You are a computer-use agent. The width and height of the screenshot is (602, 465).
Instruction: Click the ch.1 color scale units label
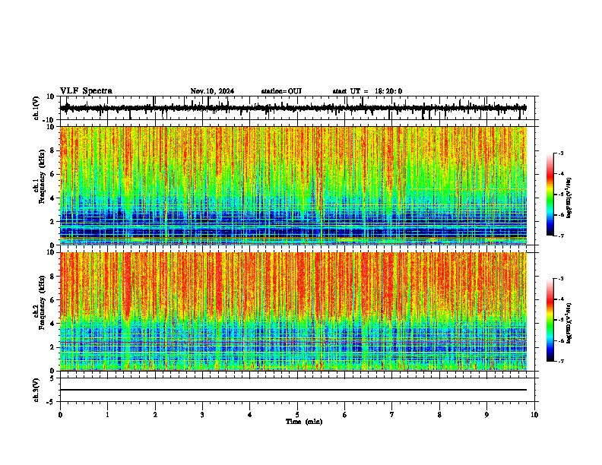click(569, 198)
